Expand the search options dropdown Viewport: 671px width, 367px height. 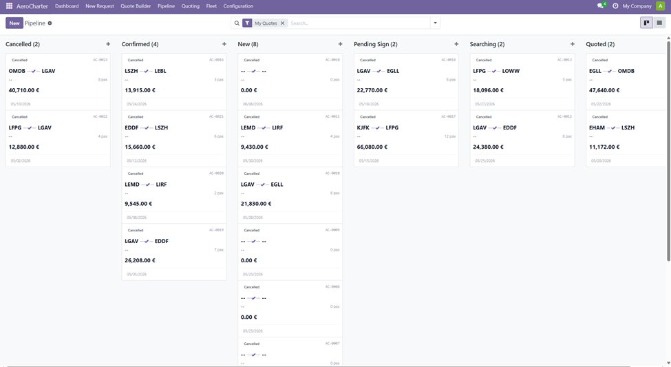(x=435, y=23)
